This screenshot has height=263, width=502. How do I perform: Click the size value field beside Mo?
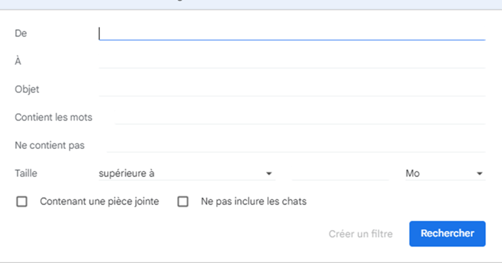(x=340, y=174)
